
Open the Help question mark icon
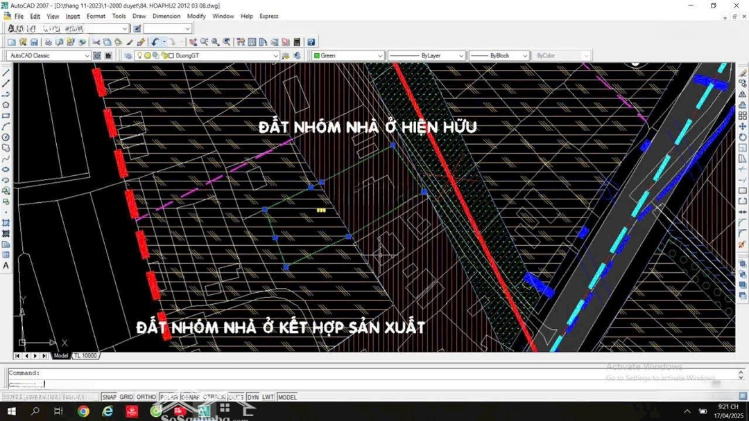(311, 42)
